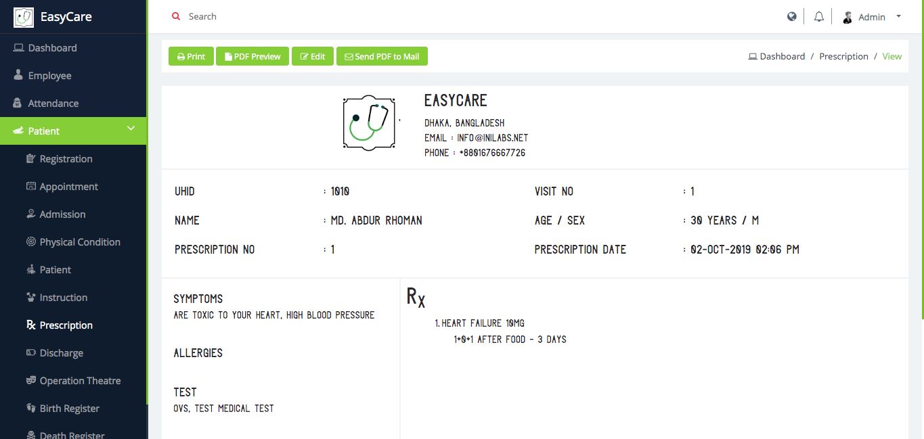Click the globe language icon

click(791, 17)
